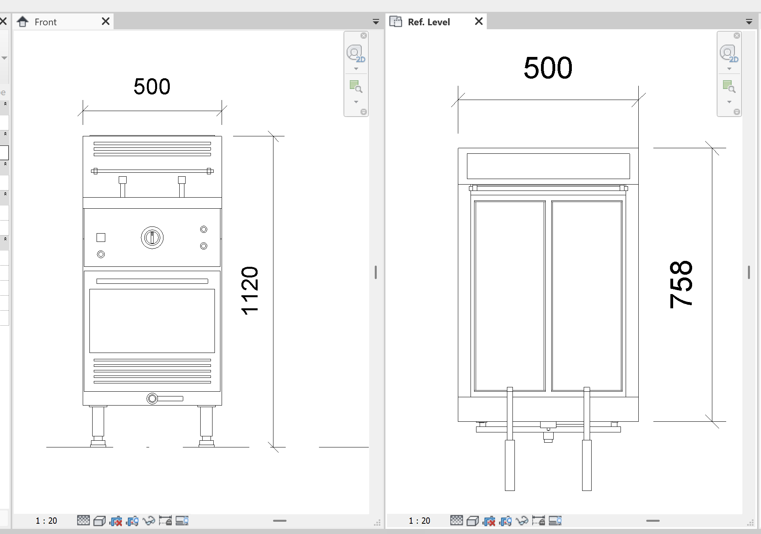Close the Ref. Level view tab
Screen dimensions: 761x534
point(478,21)
